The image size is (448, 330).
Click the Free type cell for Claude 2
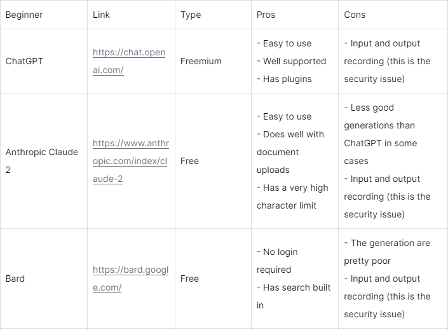pyautogui.click(x=189, y=161)
